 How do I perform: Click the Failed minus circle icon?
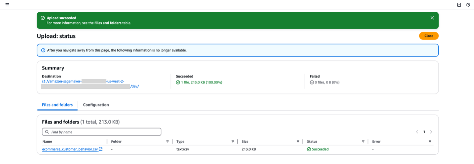tap(312, 82)
